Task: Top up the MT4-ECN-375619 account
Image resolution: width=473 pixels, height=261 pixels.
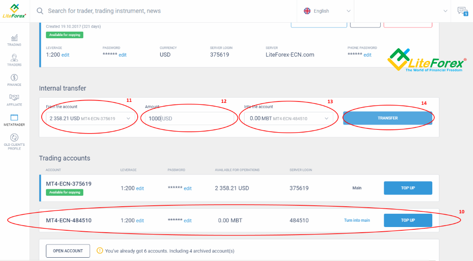Action: coord(408,188)
